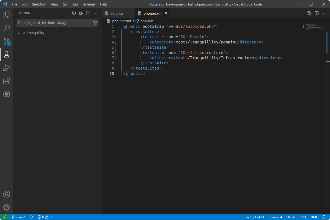Click line number 6 in gutter
Viewport: 330px width, 220px height.
pos(113,53)
